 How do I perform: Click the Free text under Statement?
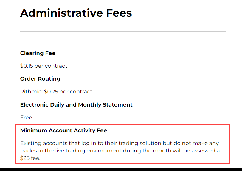pos(26,118)
